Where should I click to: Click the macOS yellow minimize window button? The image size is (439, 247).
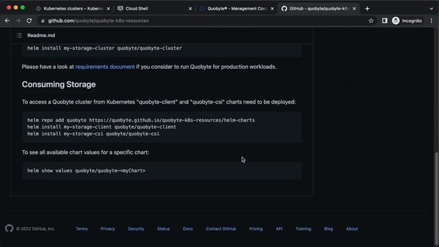tap(16, 8)
